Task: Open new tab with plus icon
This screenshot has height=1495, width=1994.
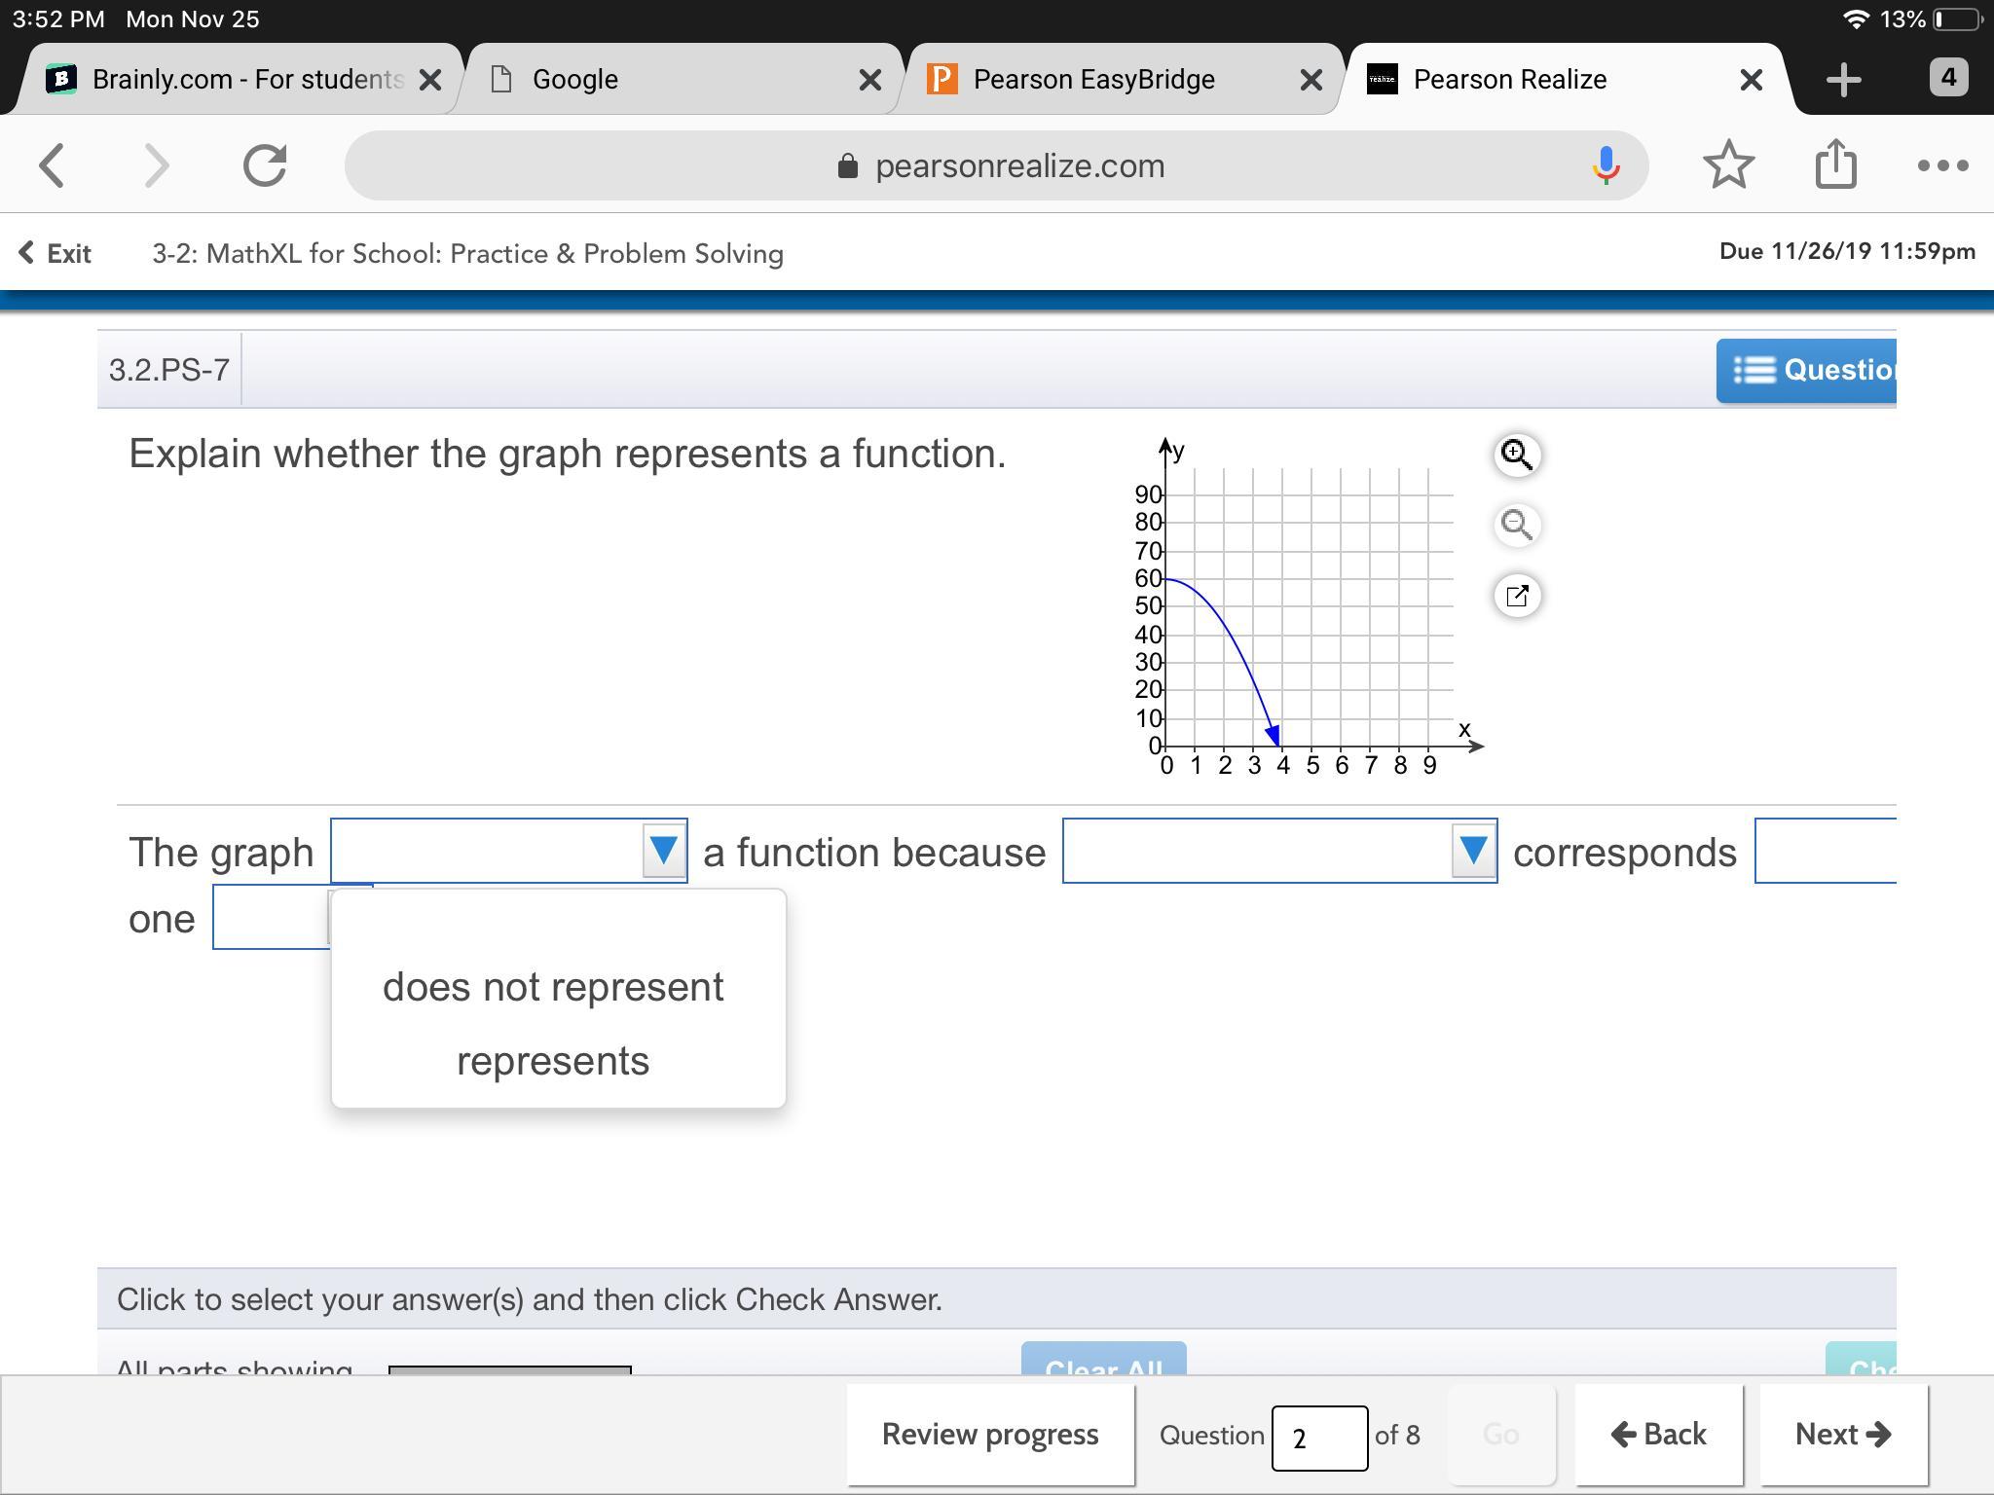Action: pos(1843,79)
